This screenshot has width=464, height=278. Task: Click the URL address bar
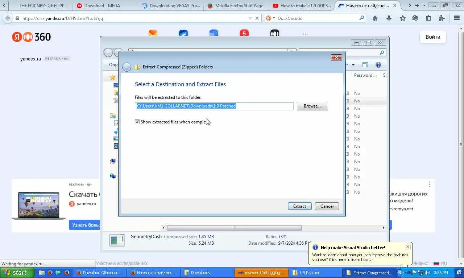pyautogui.click(x=134, y=18)
